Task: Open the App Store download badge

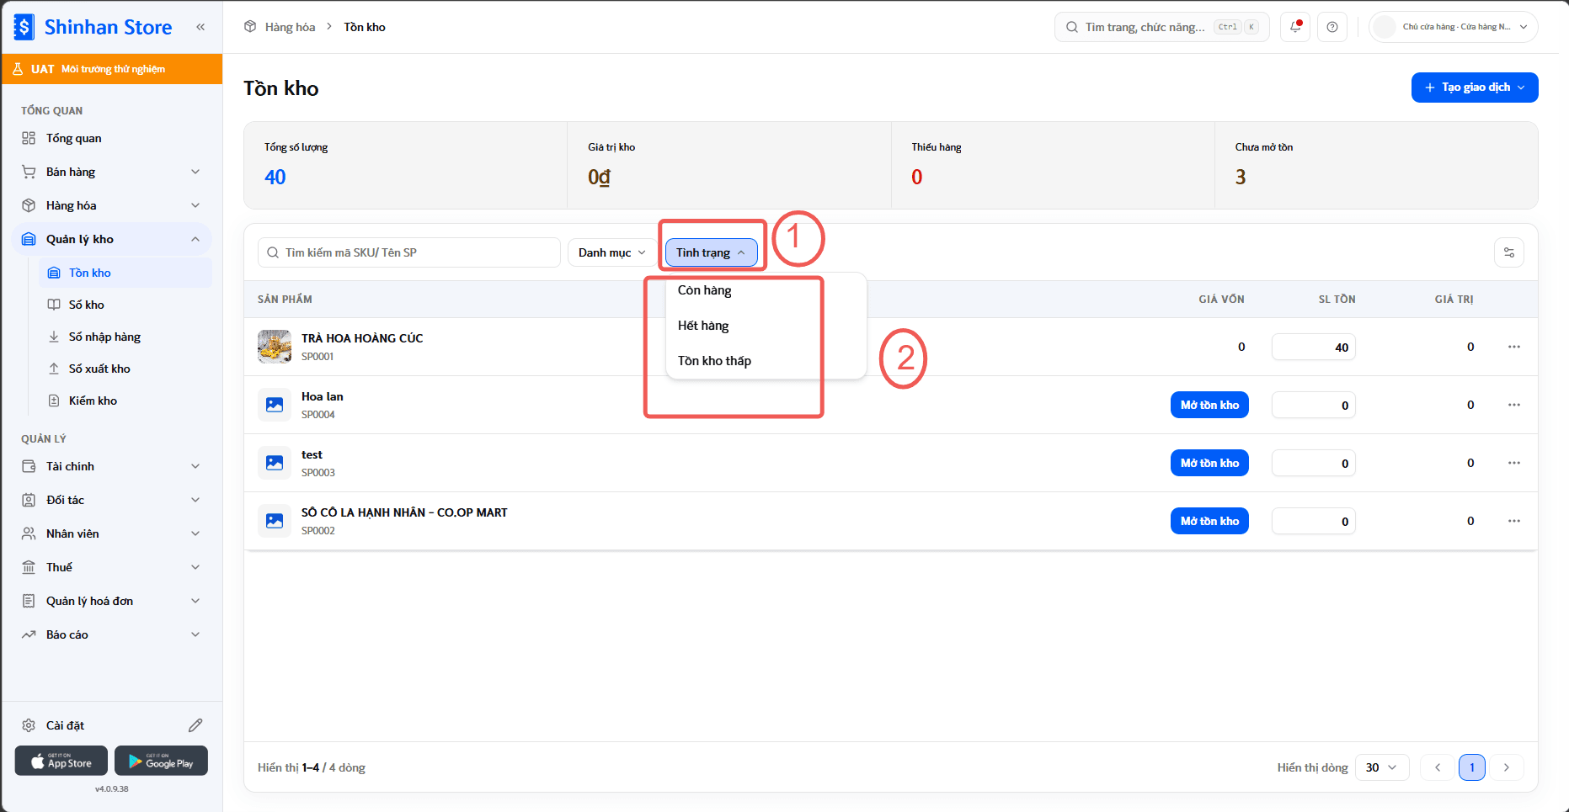Action: coord(61,761)
